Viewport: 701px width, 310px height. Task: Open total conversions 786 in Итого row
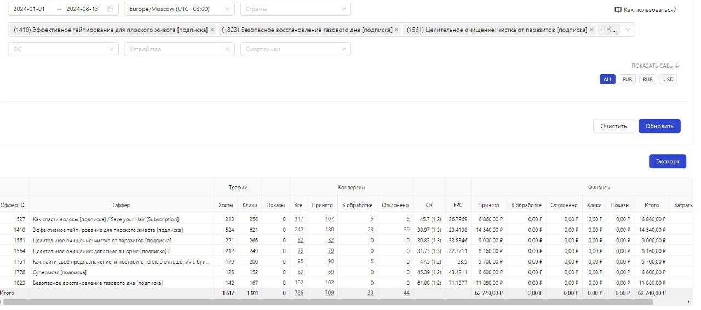(x=299, y=293)
